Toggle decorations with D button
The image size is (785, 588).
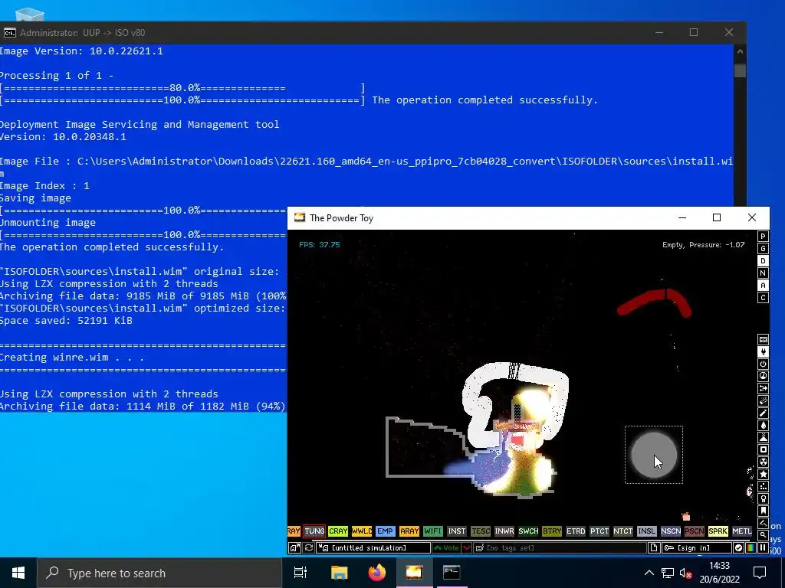pos(763,261)
